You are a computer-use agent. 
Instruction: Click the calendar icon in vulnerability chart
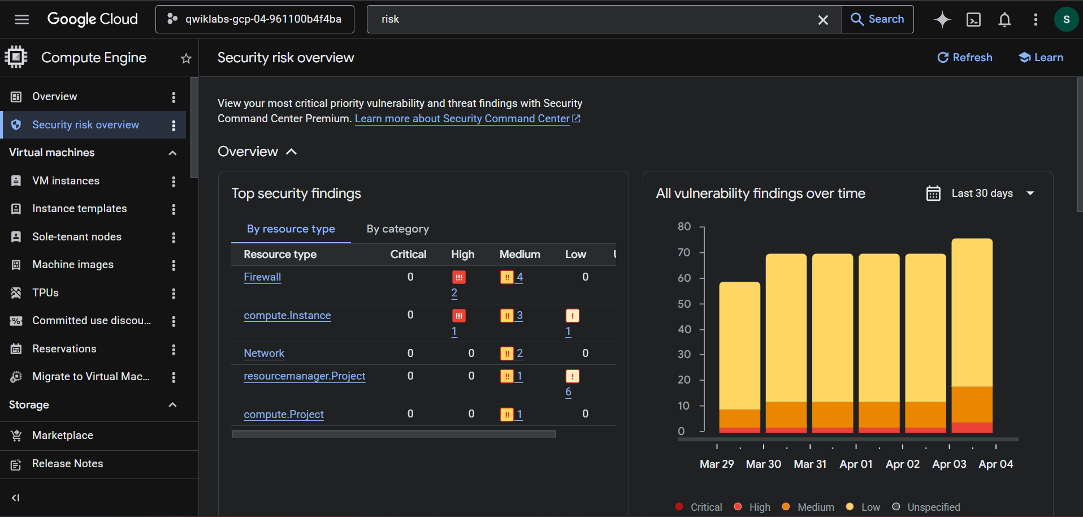click(x=933, y=193)
